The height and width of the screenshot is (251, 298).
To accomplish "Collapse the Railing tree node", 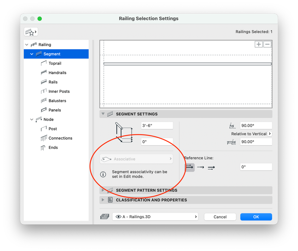I will coord(27,45).
